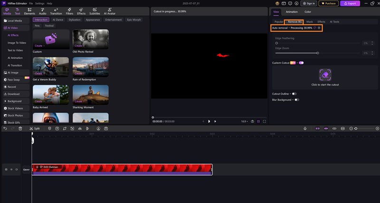Click the Purchase button
The height and width of the screenshot is (203, 380).
pyautogui.click(x=328, y=3)
